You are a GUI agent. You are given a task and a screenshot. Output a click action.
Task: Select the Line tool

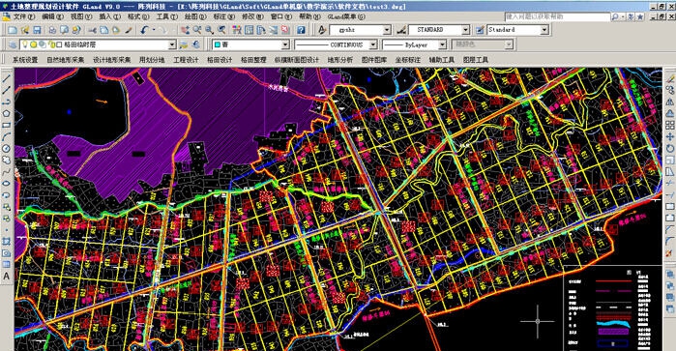click(7, 78)
